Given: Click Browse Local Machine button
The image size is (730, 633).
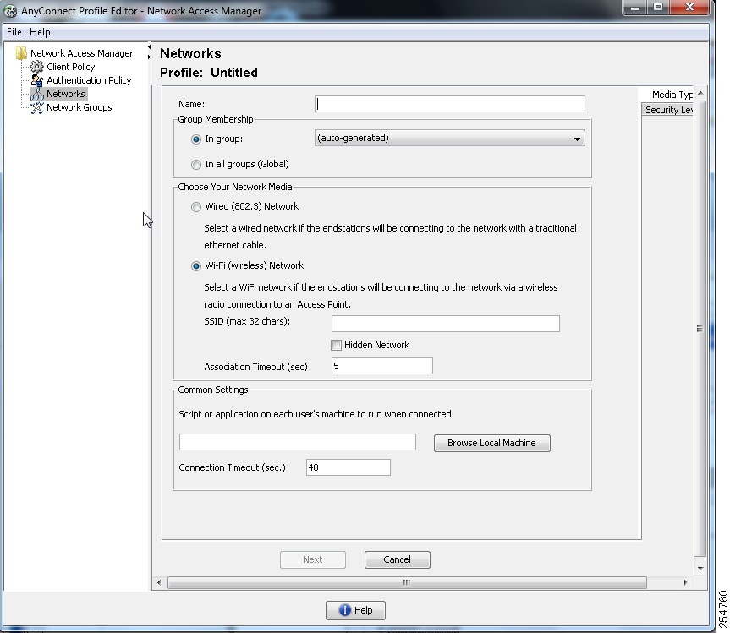Looking at the screenshot, I should point(491,443).
